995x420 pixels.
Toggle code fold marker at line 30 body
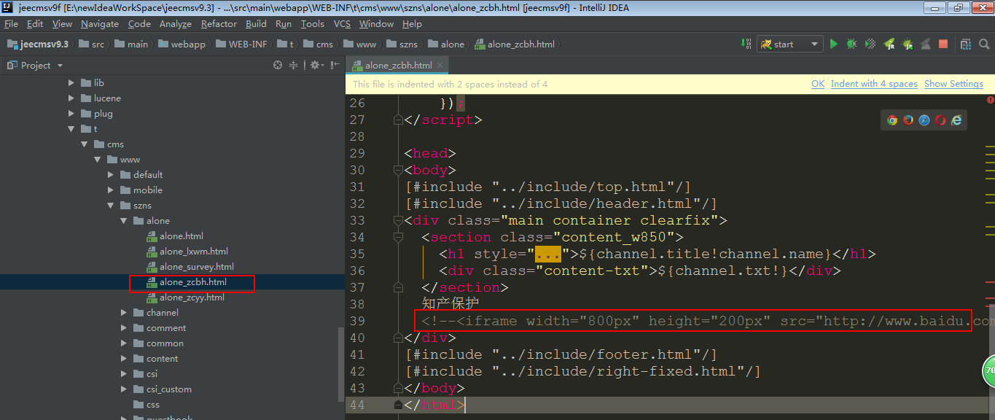(x=398, y=170)
